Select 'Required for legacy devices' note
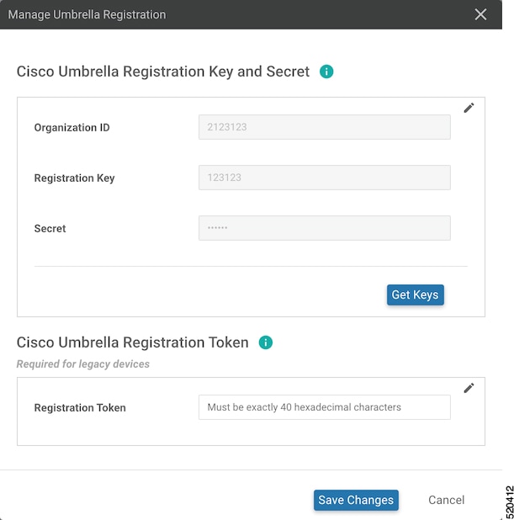Image resolution: width=514 pixels, height=520 pixels. click(x=83, y=364)
